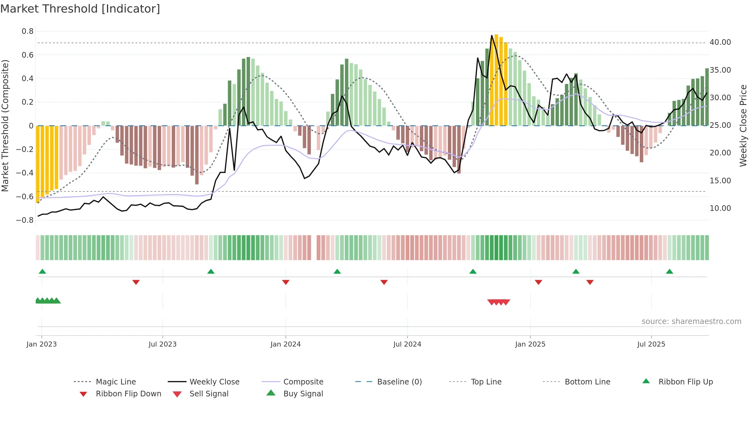Click the Jan 2025 x-axis label
This screenshot has height=423, width=752.
click(x=530, y=344)
